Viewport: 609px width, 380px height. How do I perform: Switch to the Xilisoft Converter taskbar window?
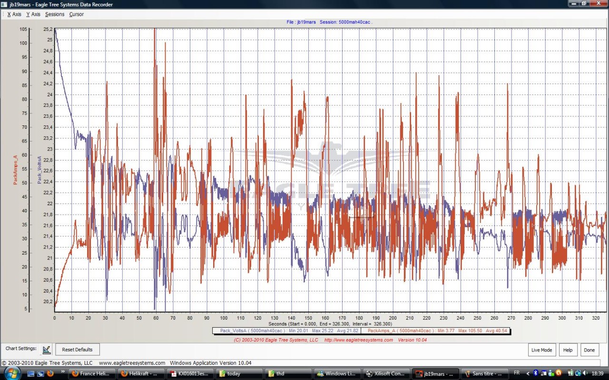[386, 374]
